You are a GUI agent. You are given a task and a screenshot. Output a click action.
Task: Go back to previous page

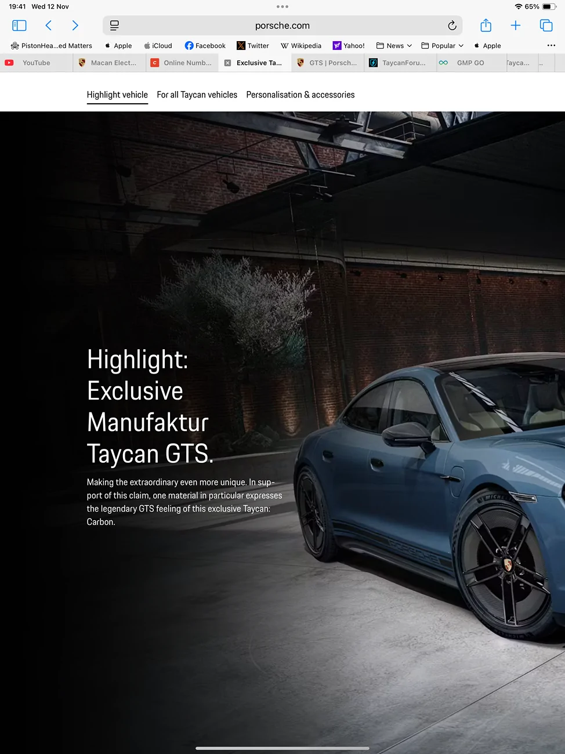tap(49, 26)
